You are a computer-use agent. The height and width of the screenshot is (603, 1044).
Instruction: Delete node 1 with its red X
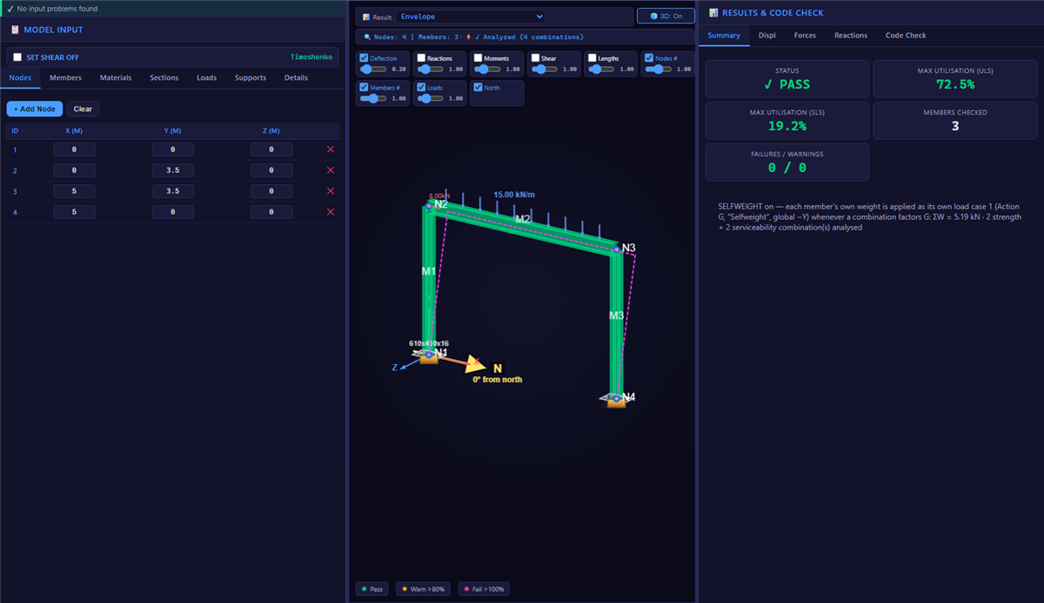point(330,149)
